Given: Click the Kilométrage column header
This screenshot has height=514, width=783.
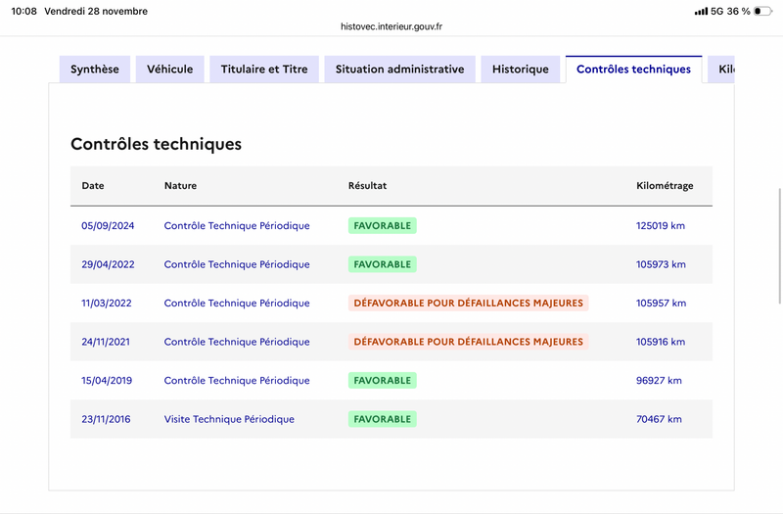Looking at the screenshot, I should [666, 186].
